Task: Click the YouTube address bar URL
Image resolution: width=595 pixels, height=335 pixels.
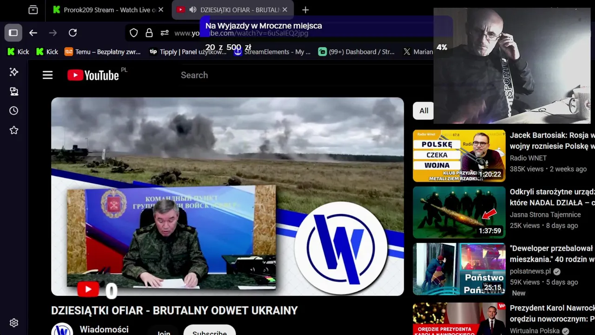Action: point(241,33)
